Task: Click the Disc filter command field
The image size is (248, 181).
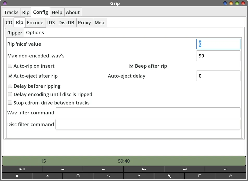Action: click(x=148, y=124)
